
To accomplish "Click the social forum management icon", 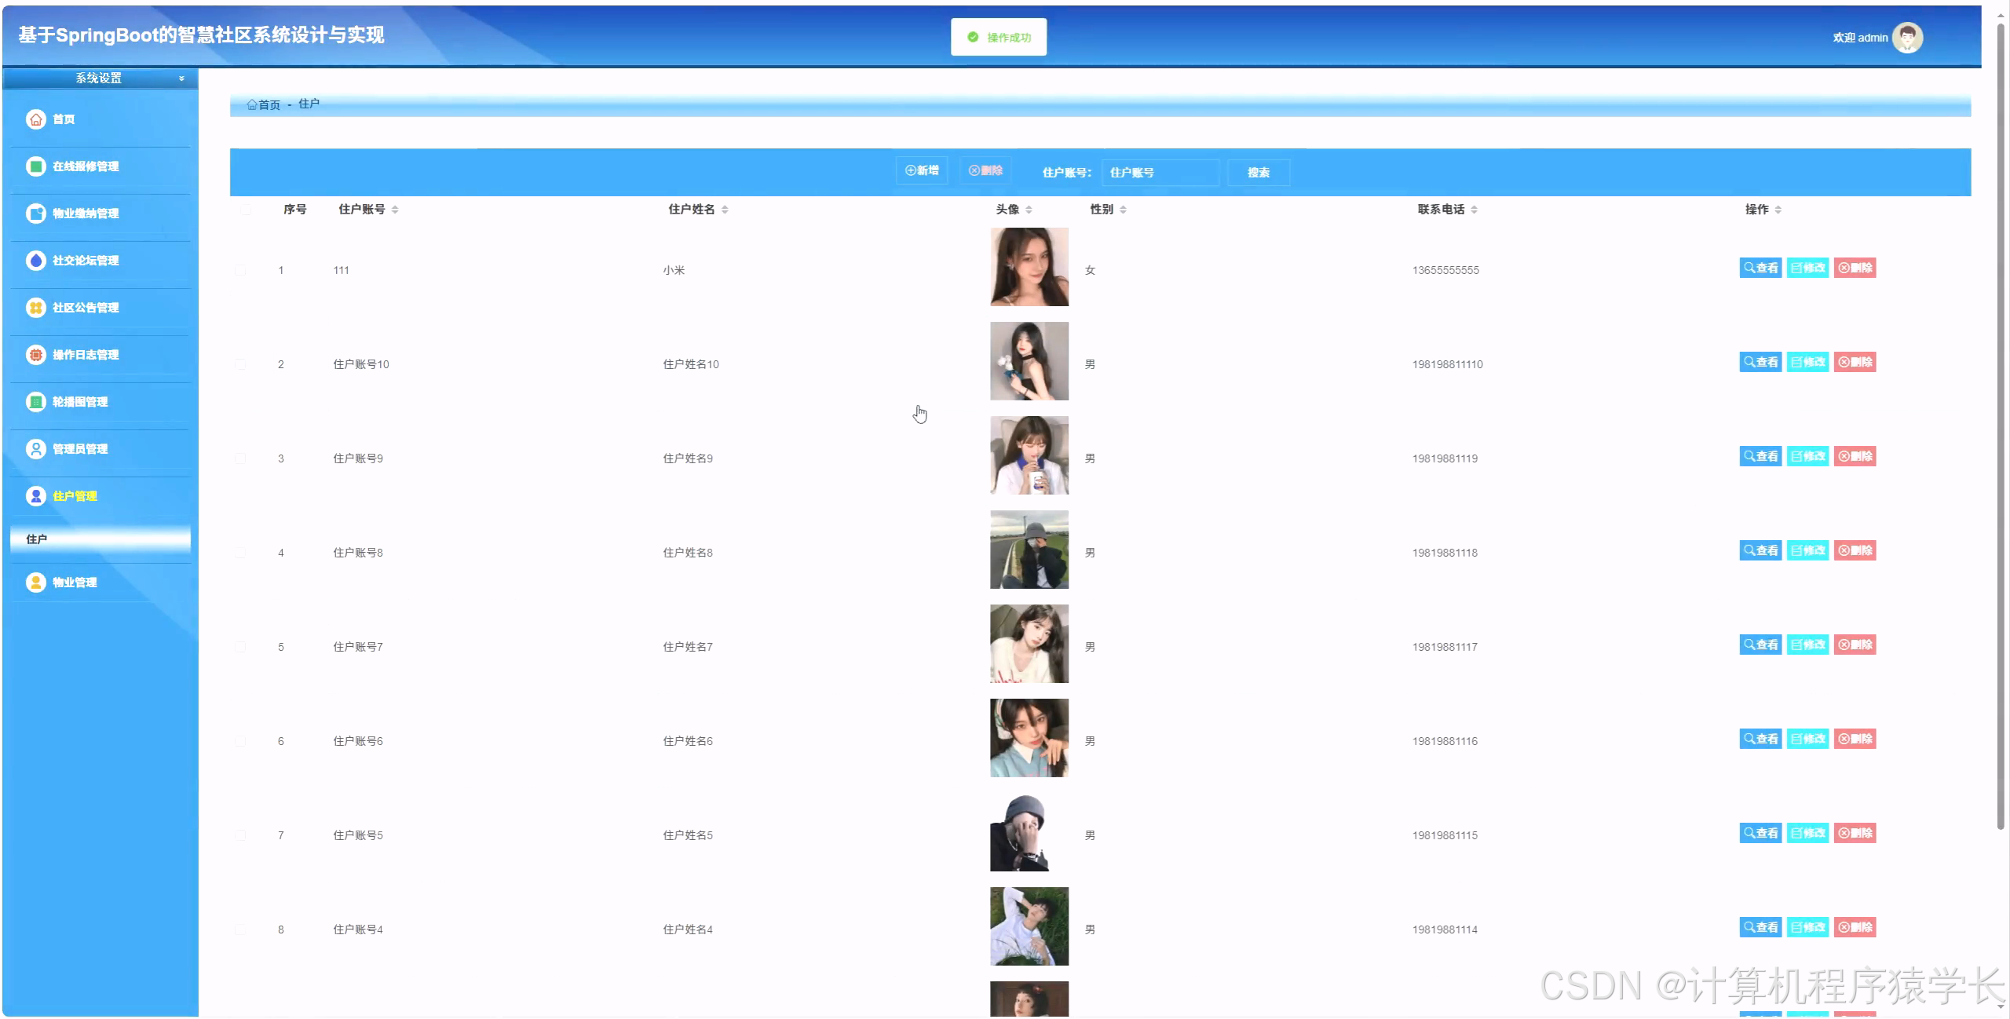I will (36, 261).
